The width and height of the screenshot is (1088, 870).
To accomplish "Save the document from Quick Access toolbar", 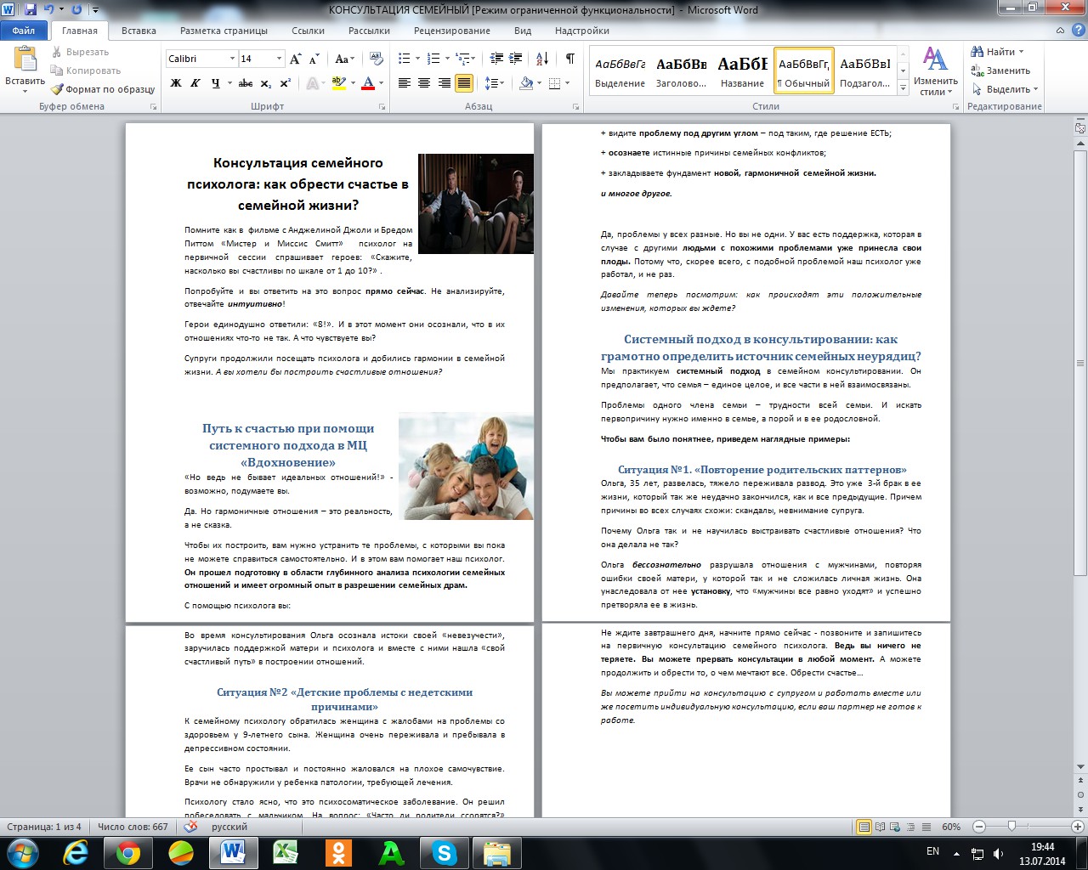I will tap(31, 10).
